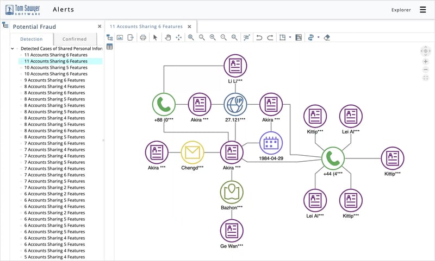Select 10 Accounts Sharing 6 Features
This screenshot has width=435, height=261.
(56, 74)
